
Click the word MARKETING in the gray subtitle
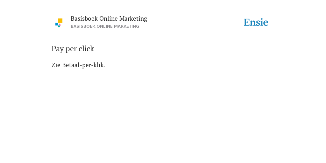click(x=129, y=26)
